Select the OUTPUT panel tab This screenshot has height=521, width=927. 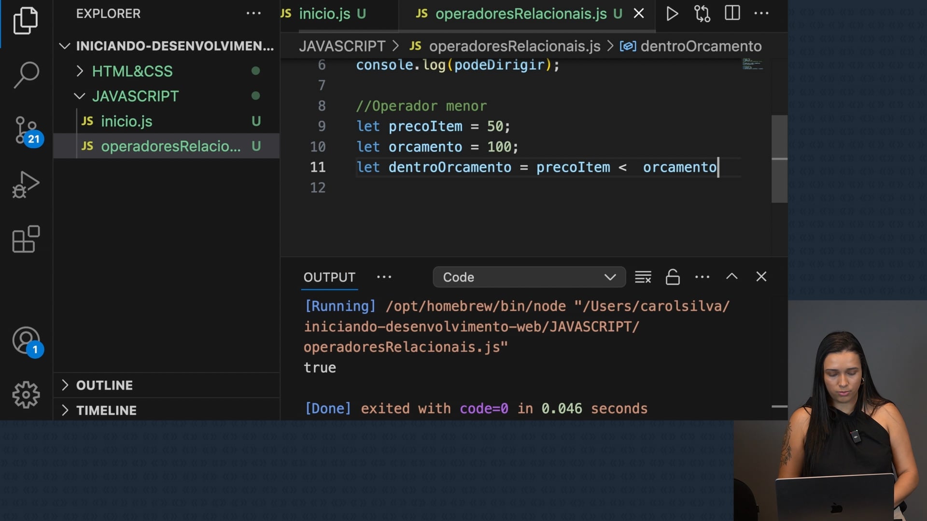click(x=329, y=277)
